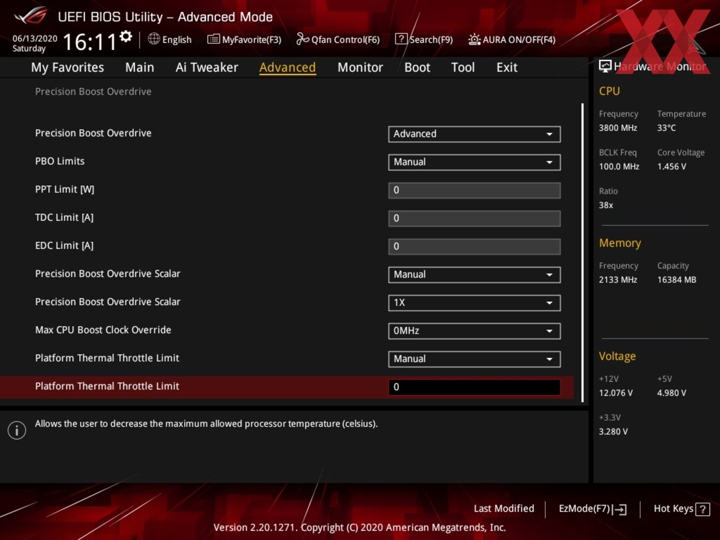This screenshot has height=540, width=720.
Task: Select the Advanced tab
Action: pos(287,67)
